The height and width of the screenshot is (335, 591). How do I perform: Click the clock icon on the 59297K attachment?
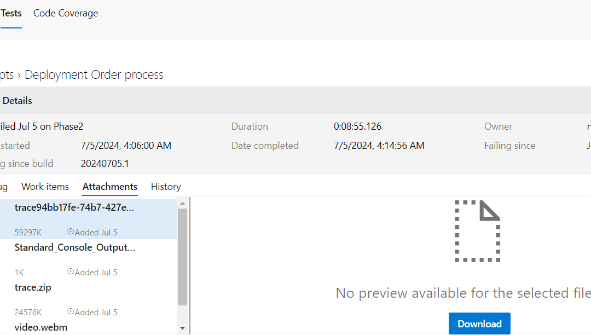[x=70, y=232]
